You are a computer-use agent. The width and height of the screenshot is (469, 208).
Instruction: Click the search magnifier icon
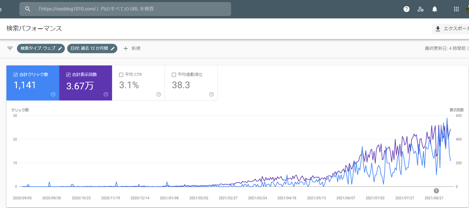(x=28, y=9)
